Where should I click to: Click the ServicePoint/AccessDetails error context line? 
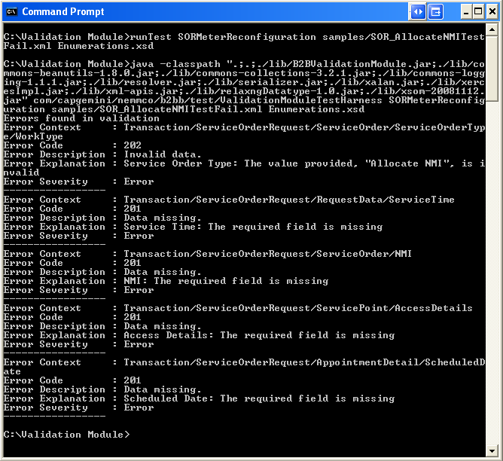238,308
